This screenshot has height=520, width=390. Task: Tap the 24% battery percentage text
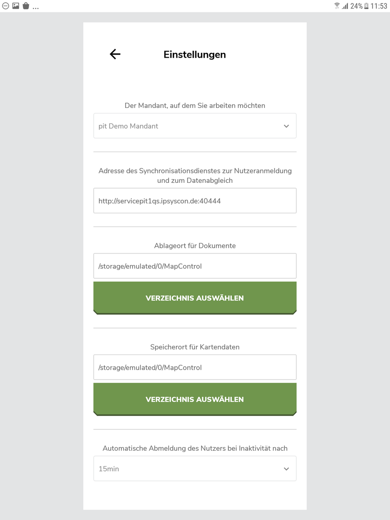click(356, 6)
